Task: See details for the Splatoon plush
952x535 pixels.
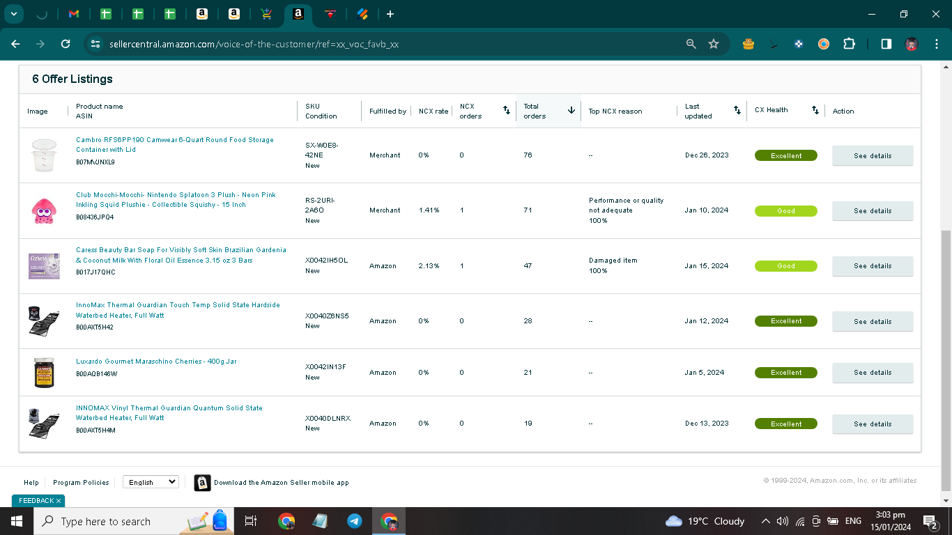Action: tap(873, 210)
